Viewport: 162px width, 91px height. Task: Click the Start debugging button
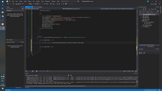coord(46,4)
